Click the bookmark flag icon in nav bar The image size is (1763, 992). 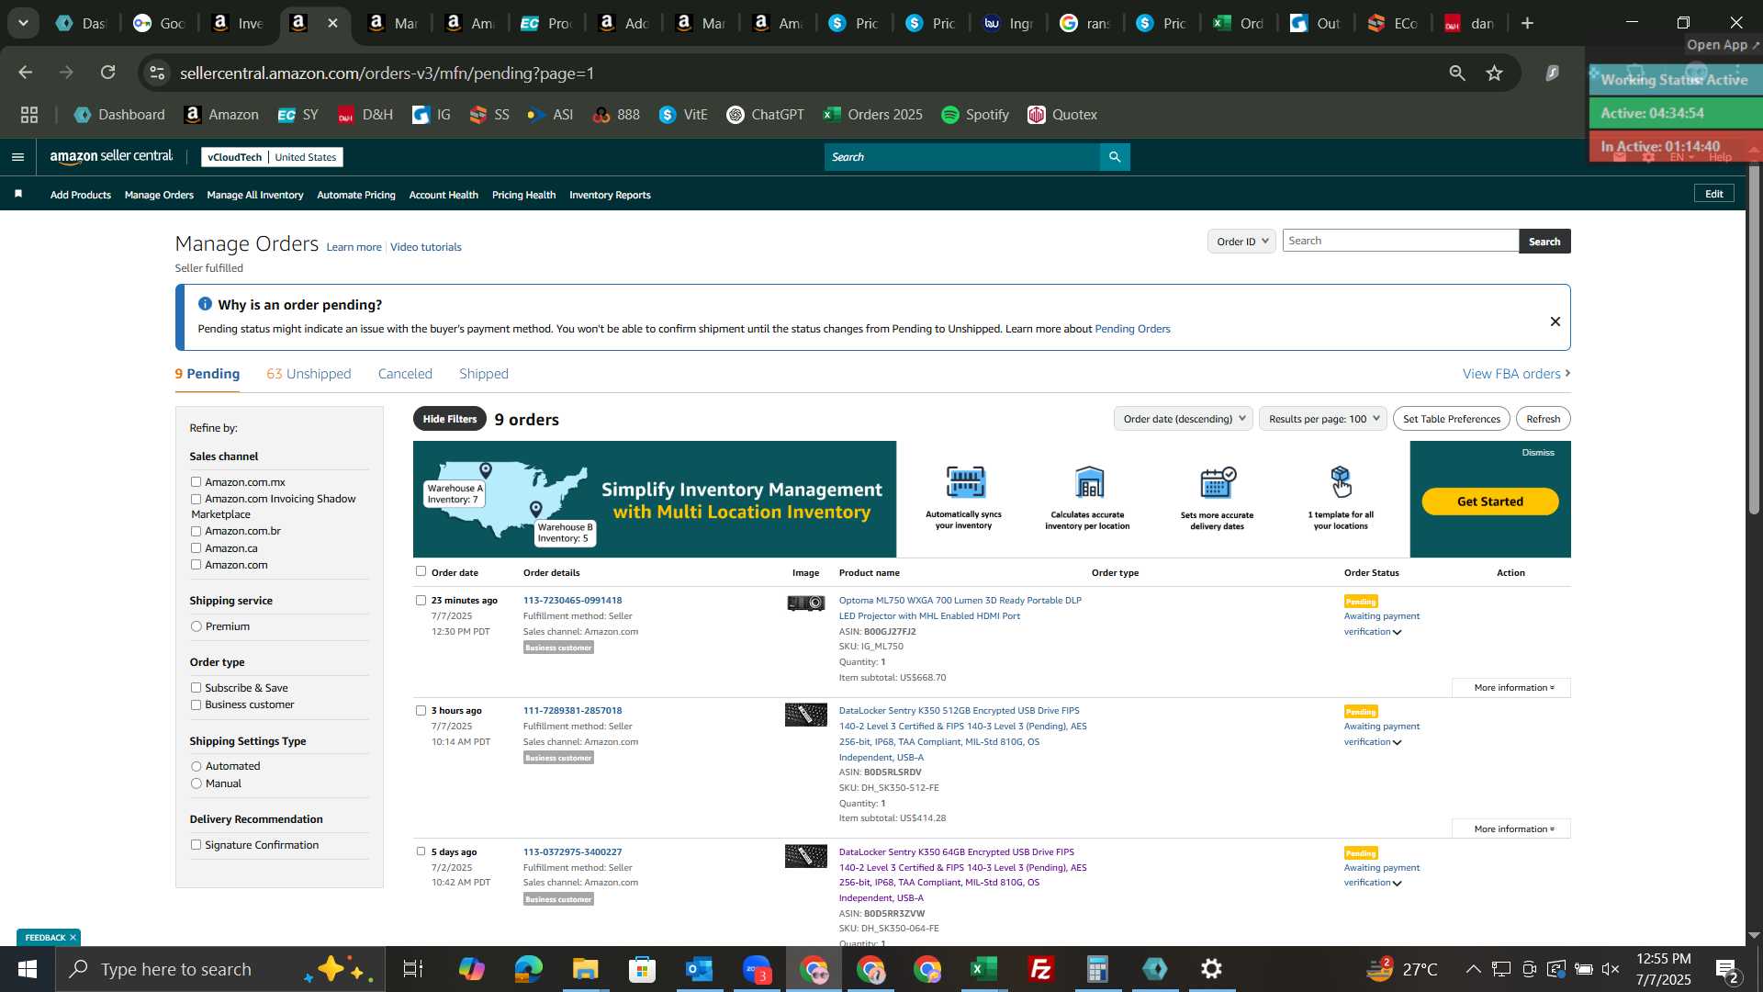click(x=18, y=194)
